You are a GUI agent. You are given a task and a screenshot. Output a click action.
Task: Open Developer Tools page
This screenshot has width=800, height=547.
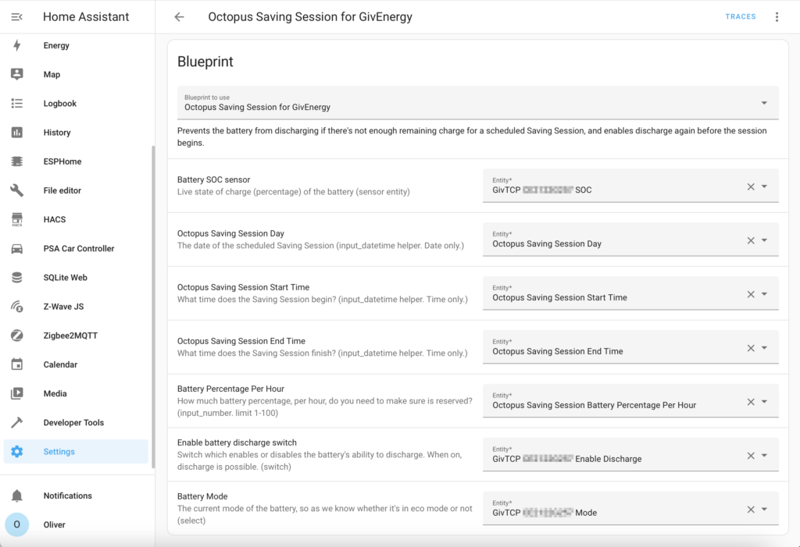pos(76,423)
